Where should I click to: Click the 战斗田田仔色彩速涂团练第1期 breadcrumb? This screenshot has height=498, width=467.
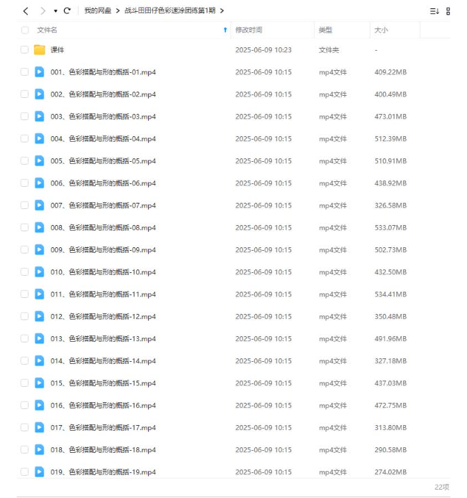coord(170,10)
